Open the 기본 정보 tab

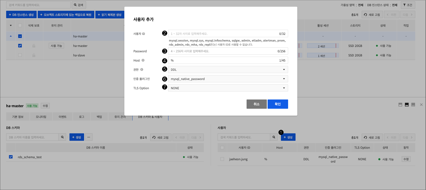pyautogui.click(x=18, y=117)
